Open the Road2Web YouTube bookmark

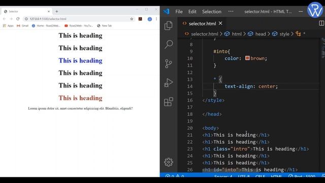tap(79, 26)
